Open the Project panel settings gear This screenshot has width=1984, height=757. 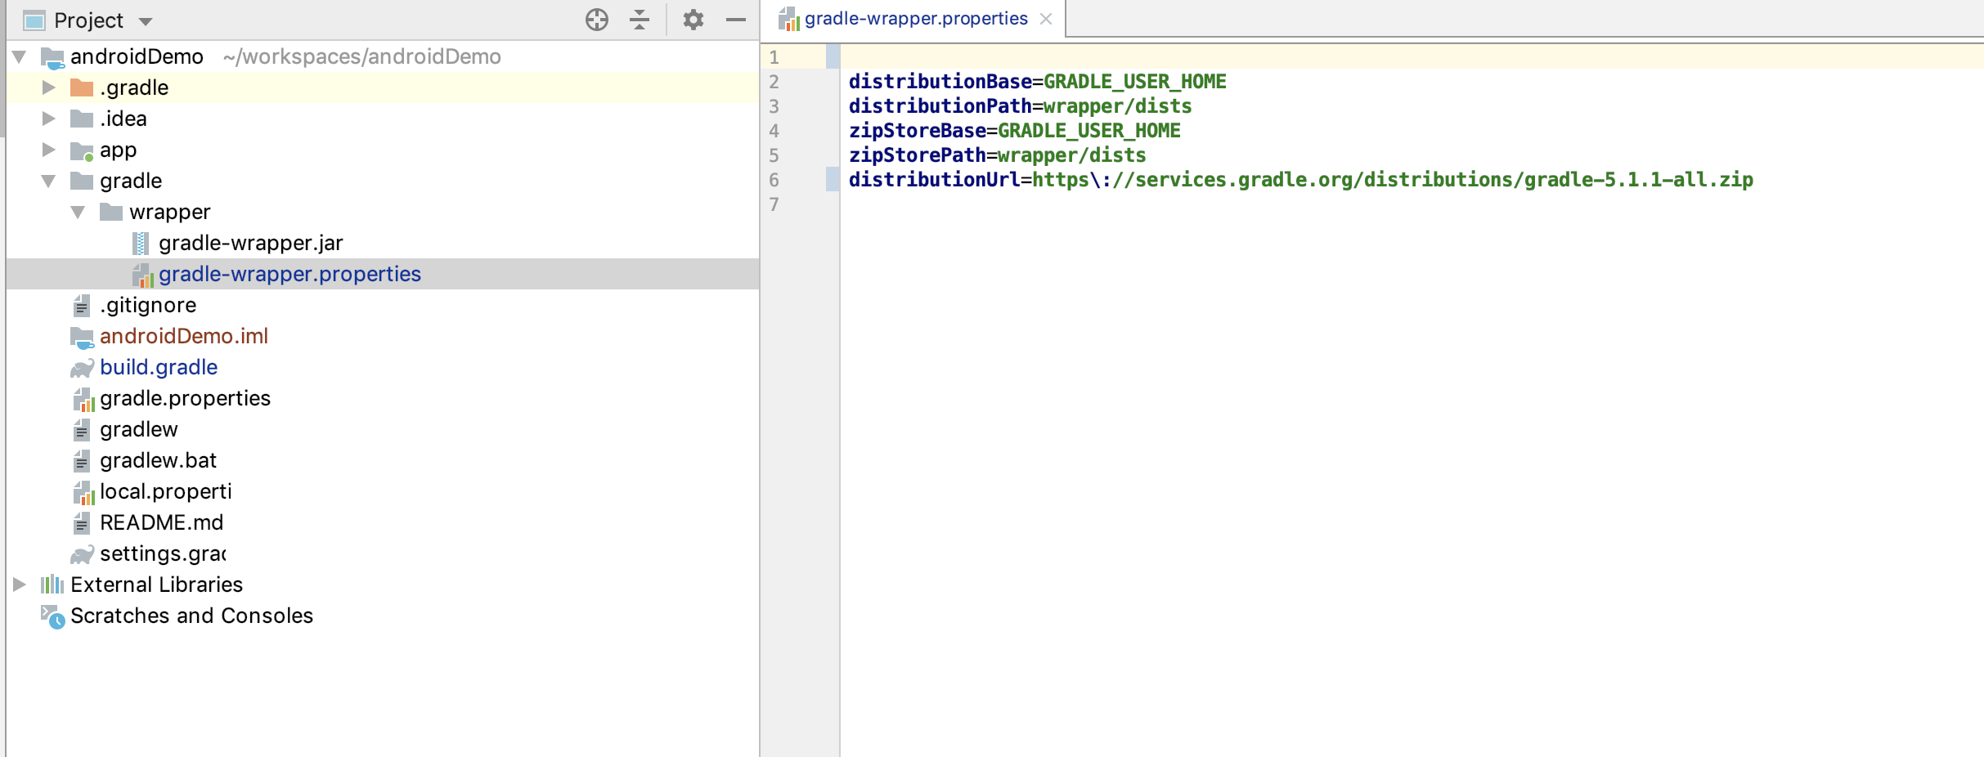coord(694,20)
